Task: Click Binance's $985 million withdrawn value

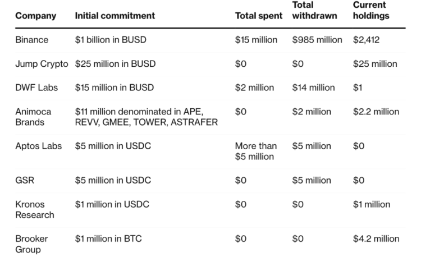Action: click(x=317, y=40)
